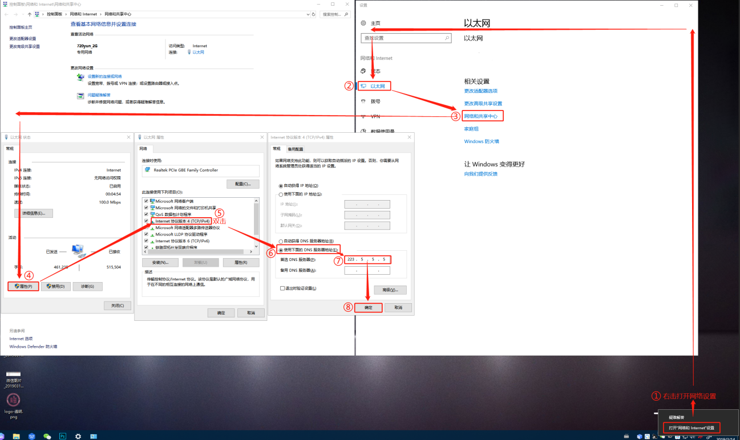Click 取消 in 以太网 属性 dialog
The image size is (740, 440).
point(251,313)
